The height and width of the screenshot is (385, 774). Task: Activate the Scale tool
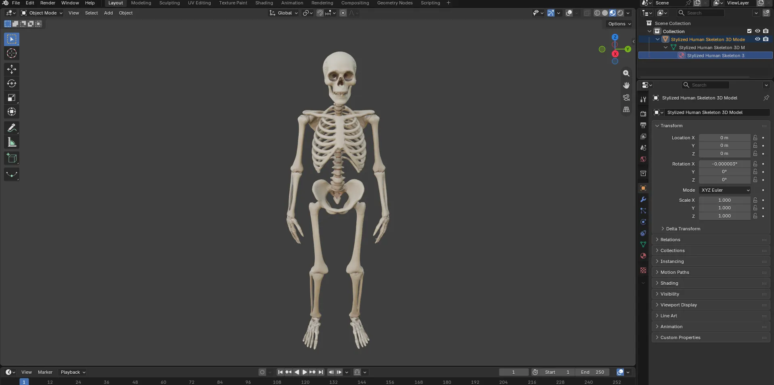point(12,97)
